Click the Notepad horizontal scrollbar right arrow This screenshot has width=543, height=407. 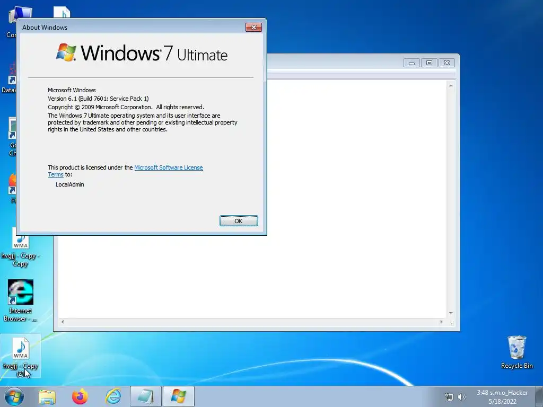[x=441, y=322]
